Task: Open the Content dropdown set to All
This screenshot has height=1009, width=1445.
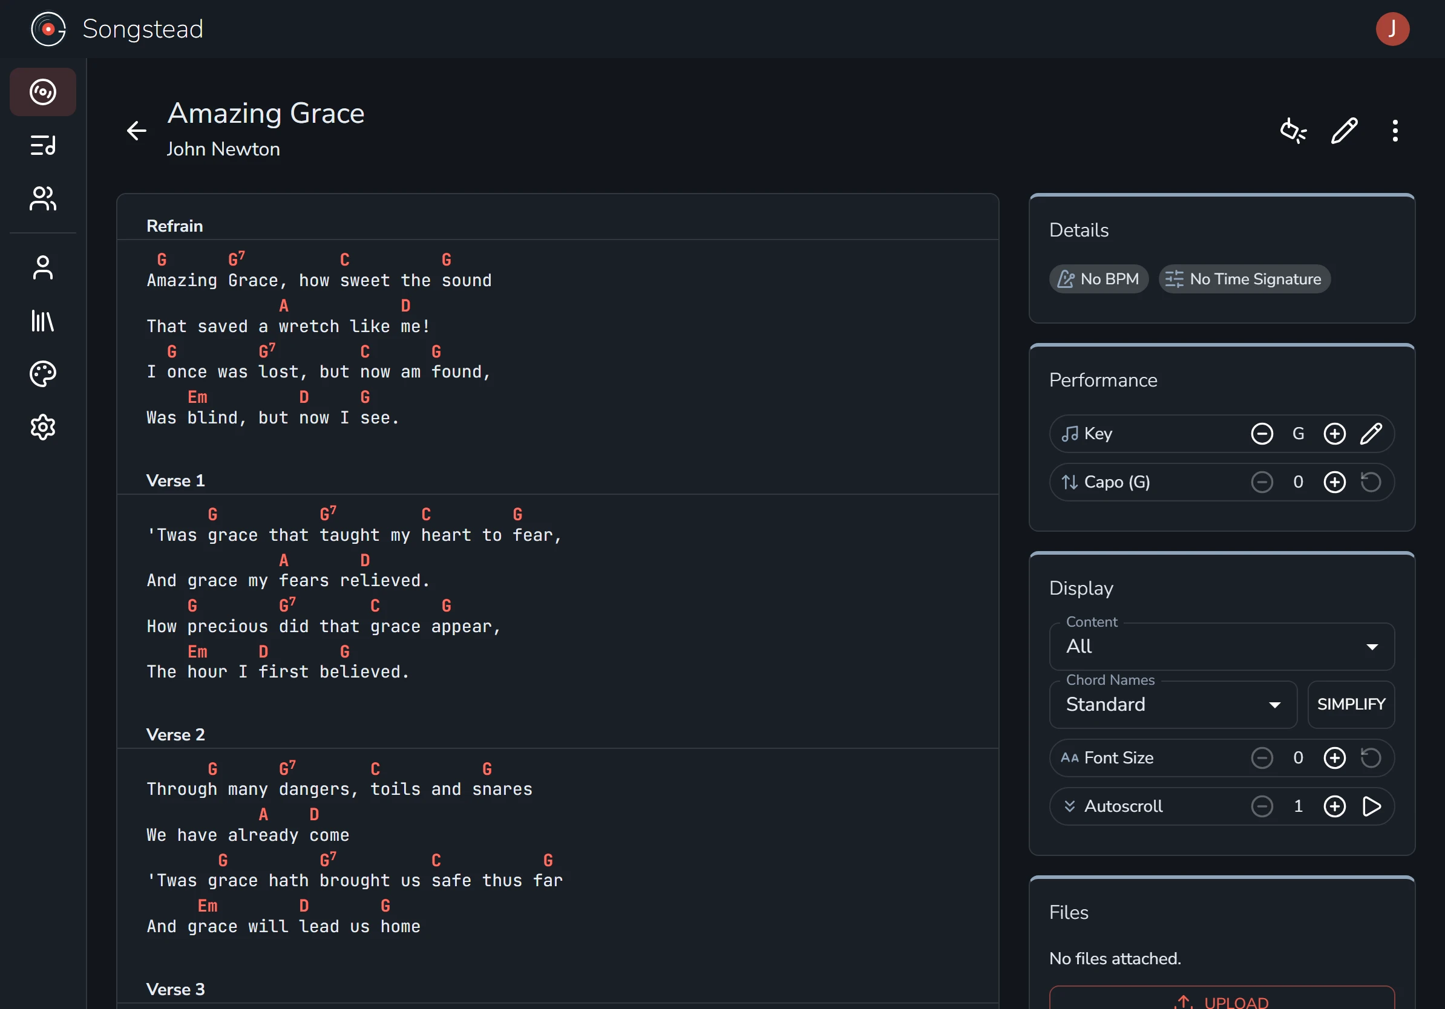Action: (1222, 646)
